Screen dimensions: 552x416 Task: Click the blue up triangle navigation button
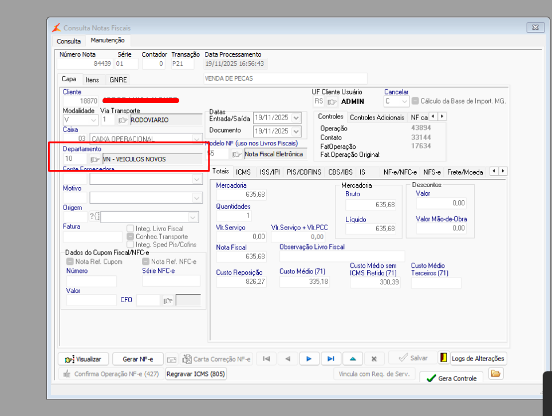click(353, 359)
